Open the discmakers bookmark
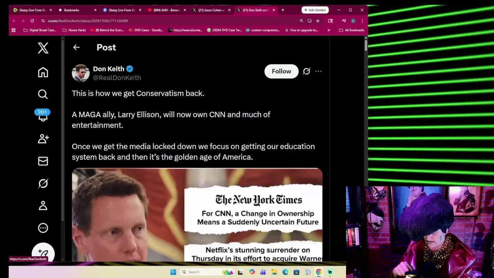Screen dimensions: 494x278 [185, 30]
